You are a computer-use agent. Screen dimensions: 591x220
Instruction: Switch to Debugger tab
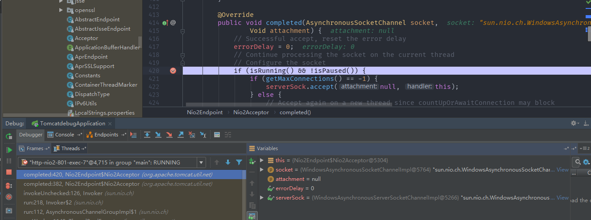(31, 135)
